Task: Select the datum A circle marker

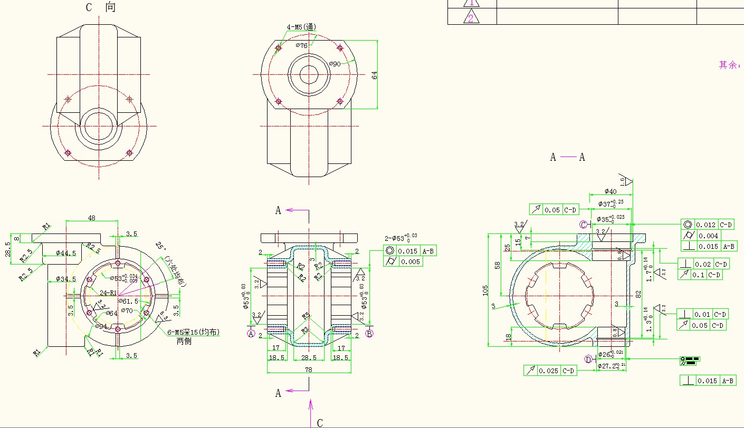Action: point(251,333)
